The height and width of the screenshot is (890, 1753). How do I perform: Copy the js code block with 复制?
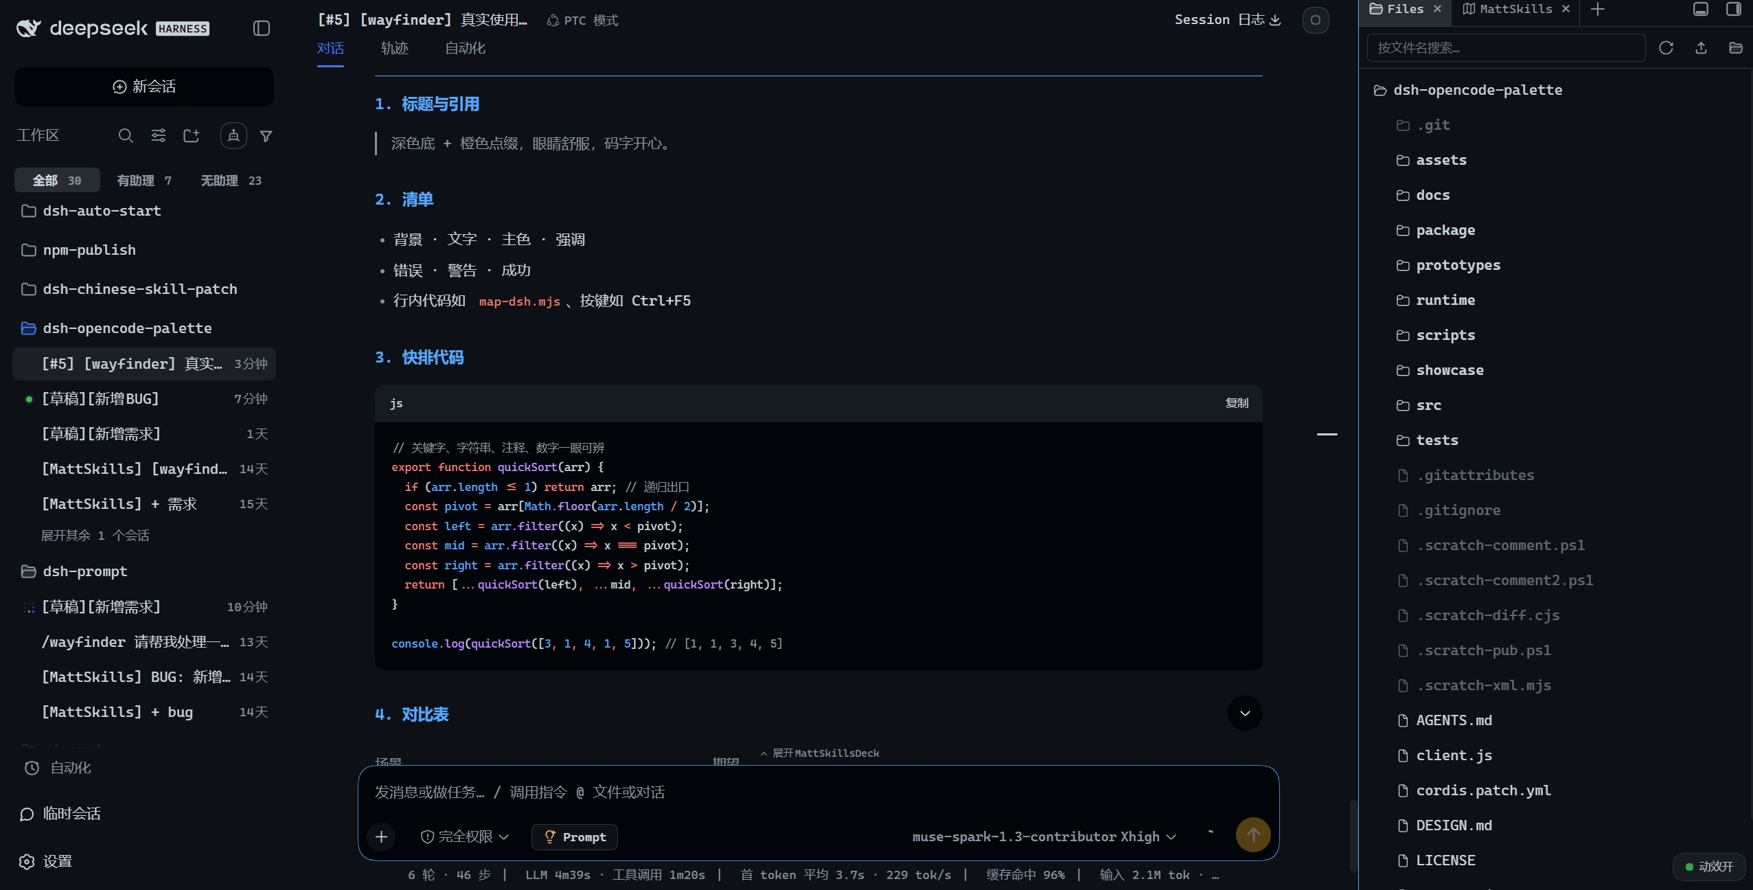[x=1237, y=403]
